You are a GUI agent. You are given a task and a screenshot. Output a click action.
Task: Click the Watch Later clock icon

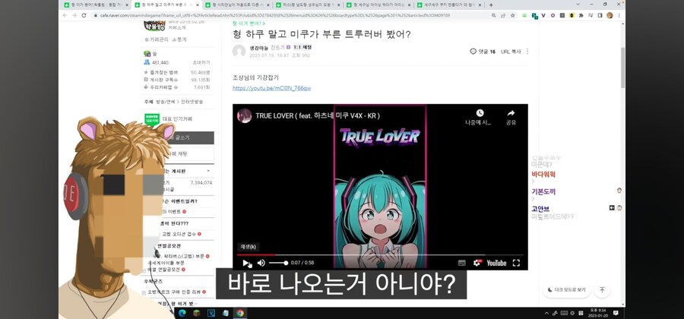pyautogui.click(x=480, y=113)
